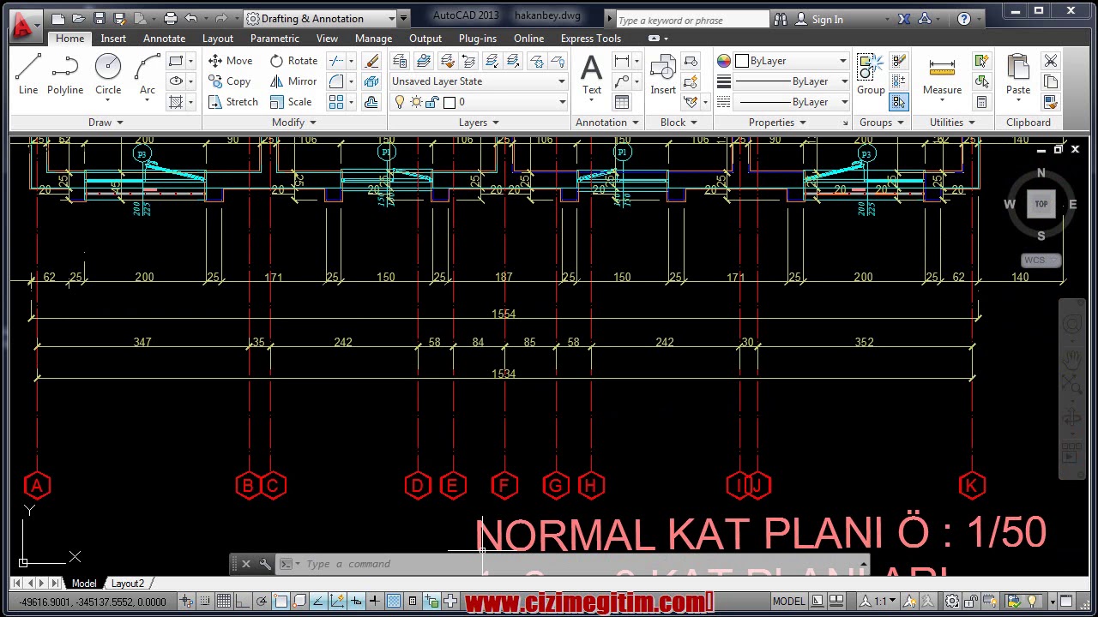This screenshot has height=617, width=1098.
Task: Activate the Scale command
Action: click(x=291, y=102)
